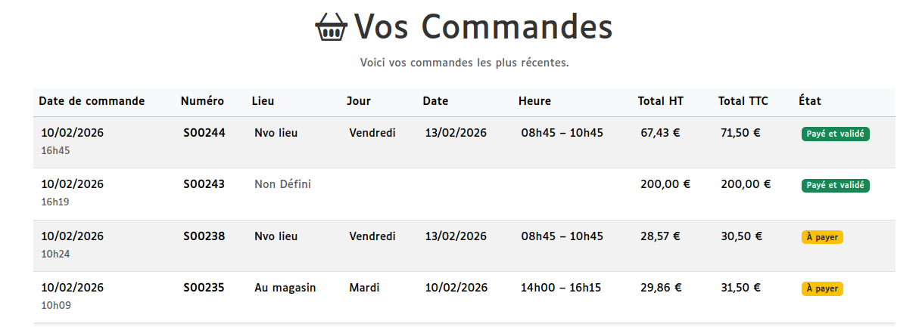Screen dimensions: 922x327
Task: Click the Numéro column header
Action: [x=202, y=101]
